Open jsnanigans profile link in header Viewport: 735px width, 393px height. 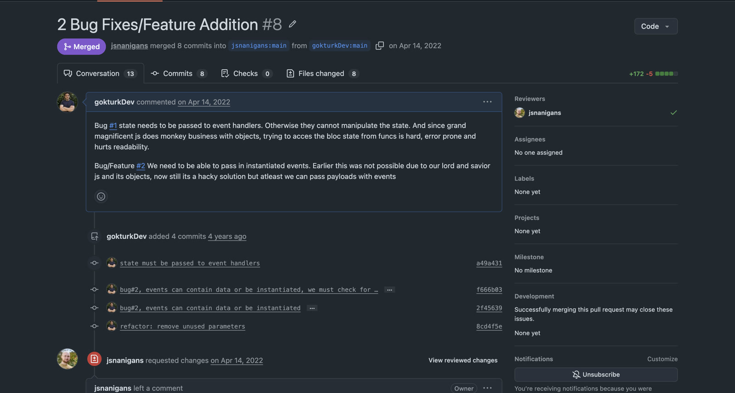129,45
